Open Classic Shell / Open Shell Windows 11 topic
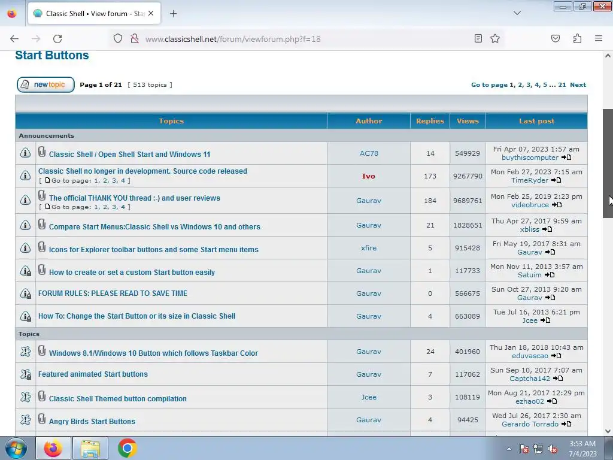Viewport: 613px width, 460px height. (x=129, y=154)
